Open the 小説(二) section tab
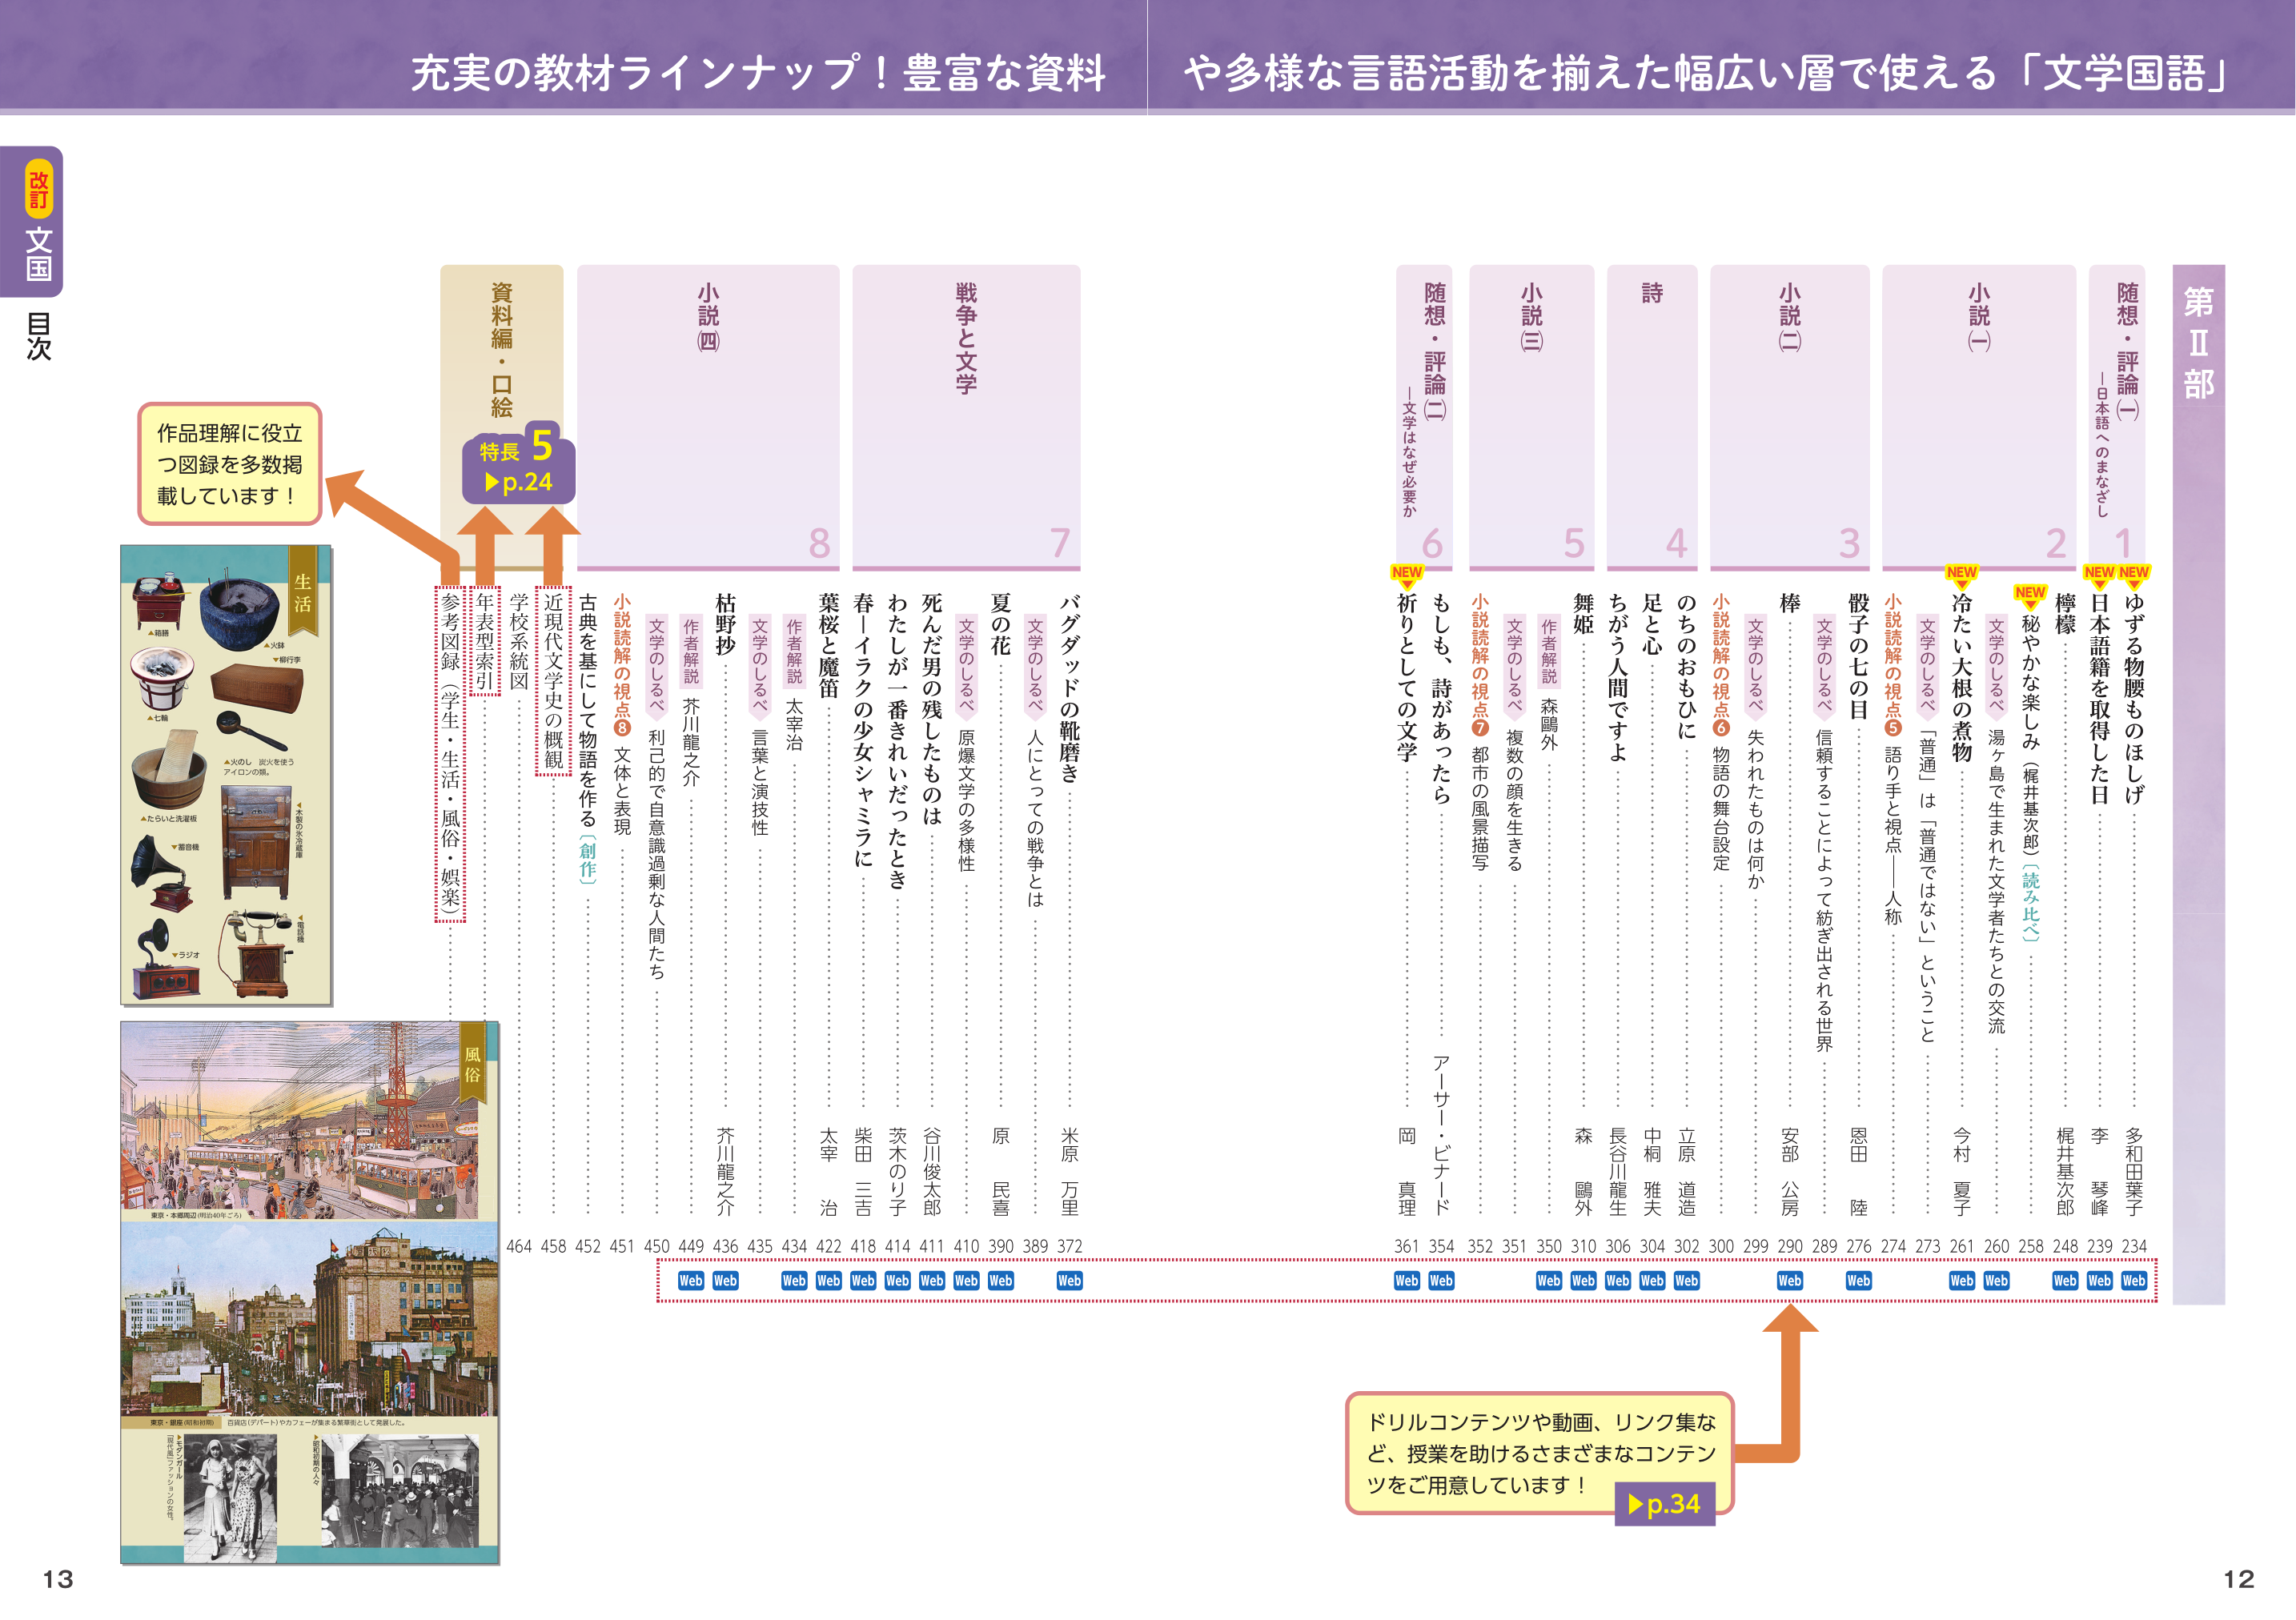Viewport: 2296px width, 1620px height. click(1789, 417)
